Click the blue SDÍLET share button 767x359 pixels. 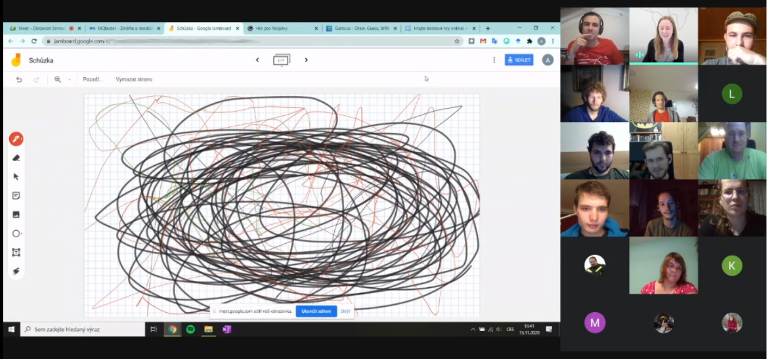519,60
